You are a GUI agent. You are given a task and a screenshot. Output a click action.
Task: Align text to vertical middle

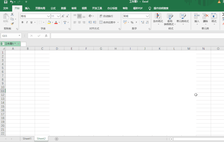(x=79, y=16)
